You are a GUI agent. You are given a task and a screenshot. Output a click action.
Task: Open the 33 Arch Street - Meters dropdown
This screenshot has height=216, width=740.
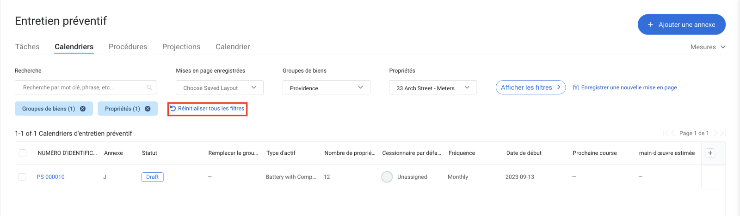432,88
